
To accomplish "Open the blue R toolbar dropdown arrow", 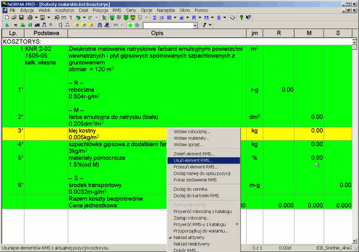I will [201, 17].
